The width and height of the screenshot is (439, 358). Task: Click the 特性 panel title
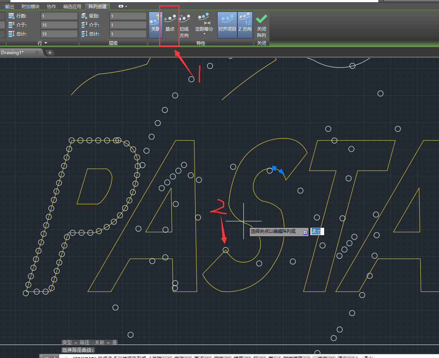201,43
